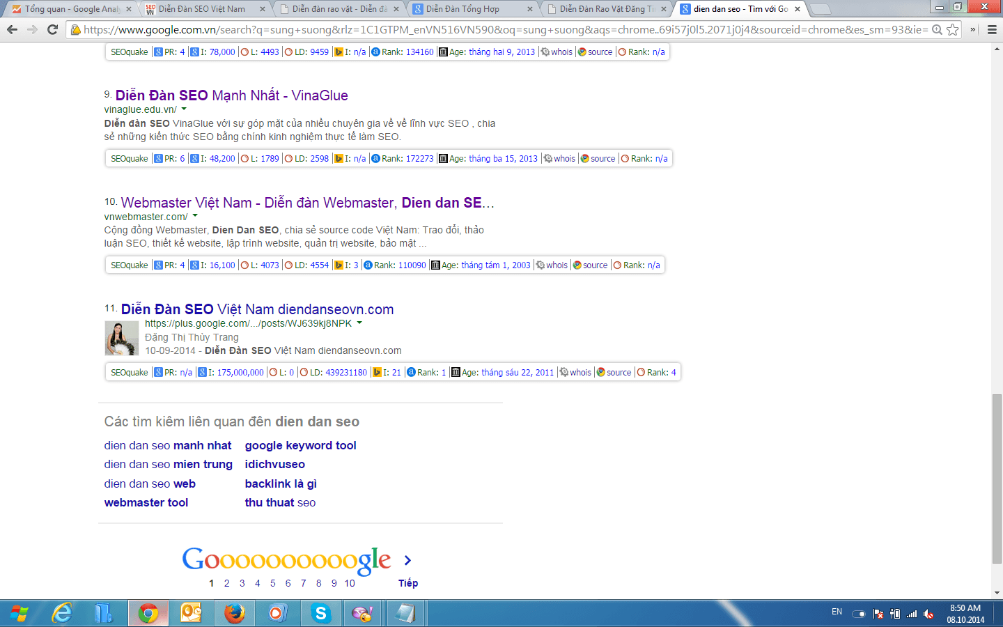Expand the vinaglue.edu.vn URL dropdown arrow
The height and width of the screenshot is (627, 1003).
(184, 109)
